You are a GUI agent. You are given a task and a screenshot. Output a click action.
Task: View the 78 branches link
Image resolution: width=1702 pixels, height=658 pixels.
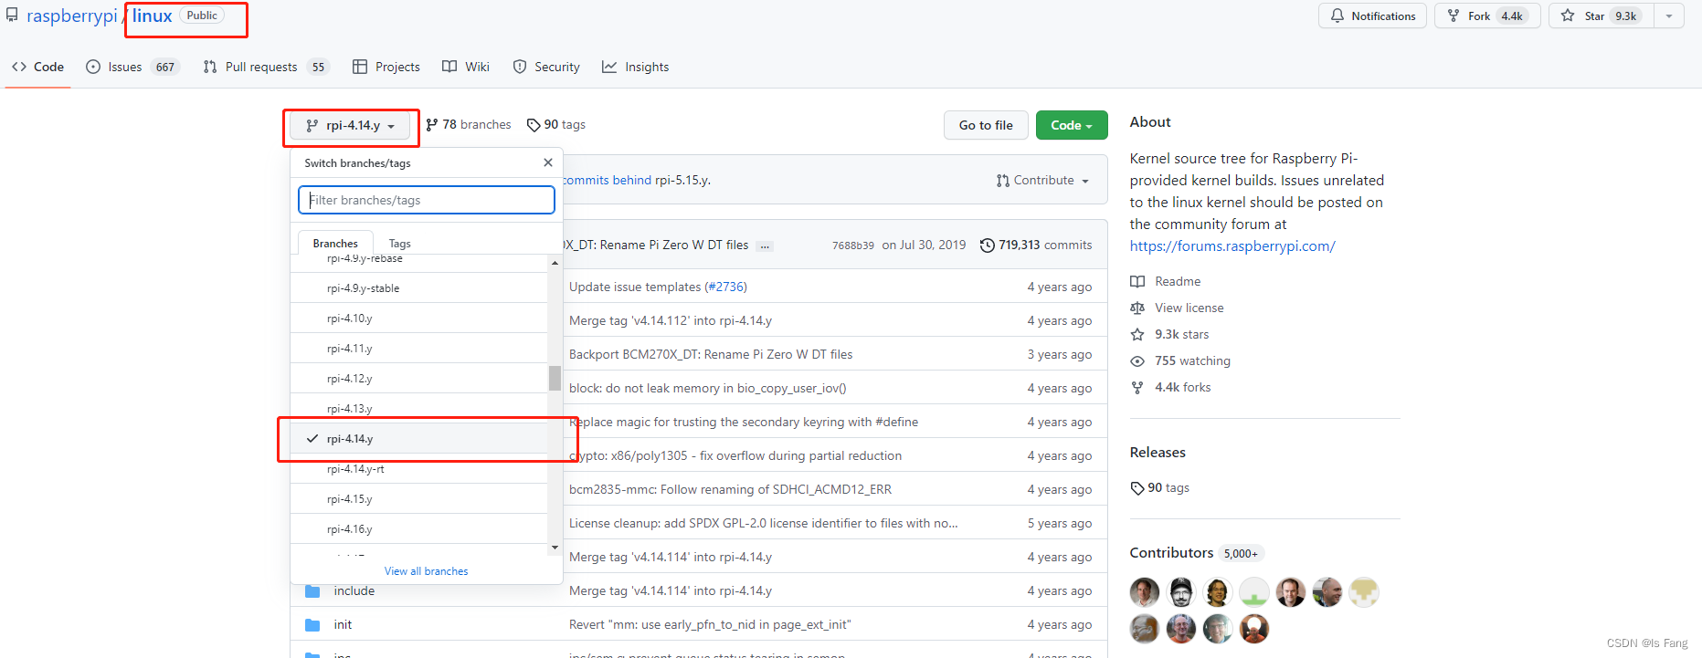click(469, 125)
